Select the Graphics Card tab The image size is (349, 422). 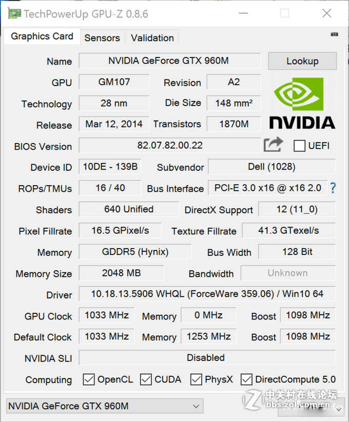pos(42,36)
